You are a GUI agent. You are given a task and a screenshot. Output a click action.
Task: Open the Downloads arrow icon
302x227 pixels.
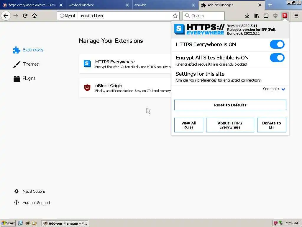click(247, 16)
